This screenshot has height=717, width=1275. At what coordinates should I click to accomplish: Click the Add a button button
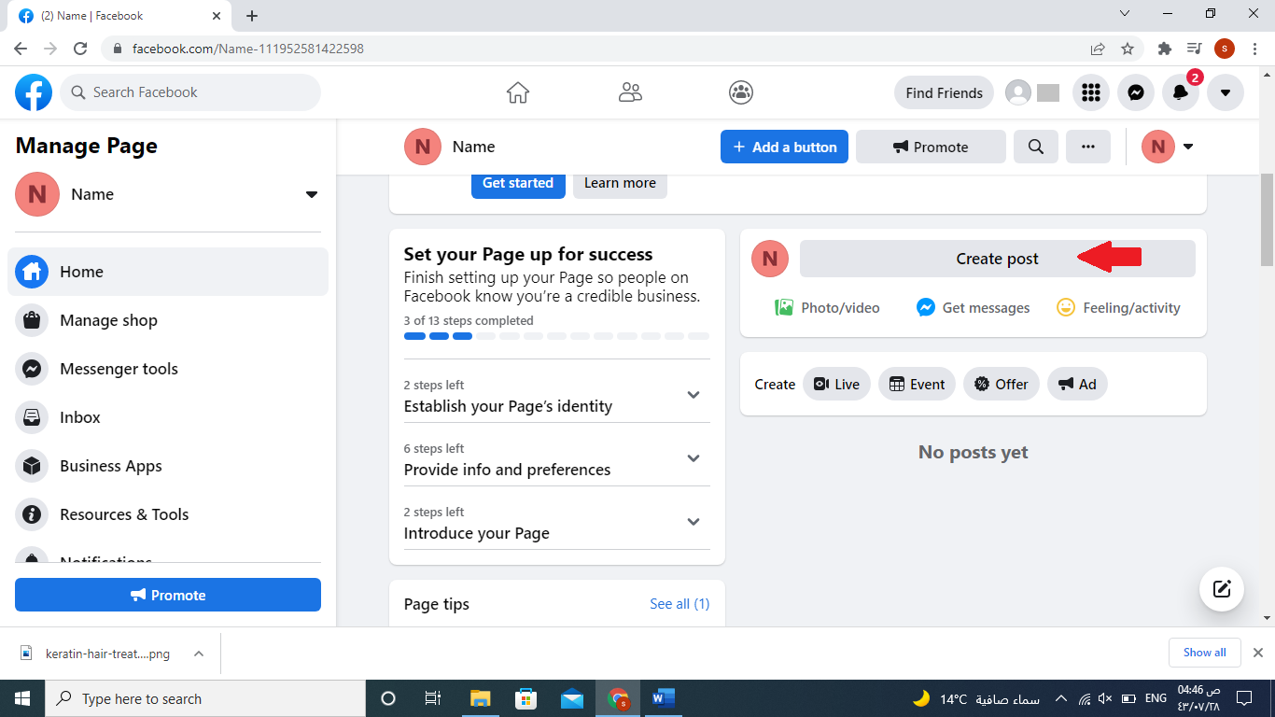[784, 147]
